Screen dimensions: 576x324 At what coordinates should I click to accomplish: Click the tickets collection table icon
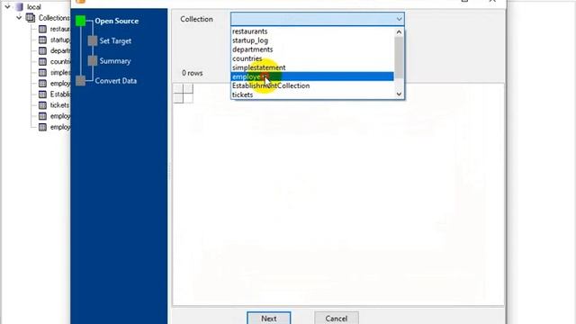42,105
